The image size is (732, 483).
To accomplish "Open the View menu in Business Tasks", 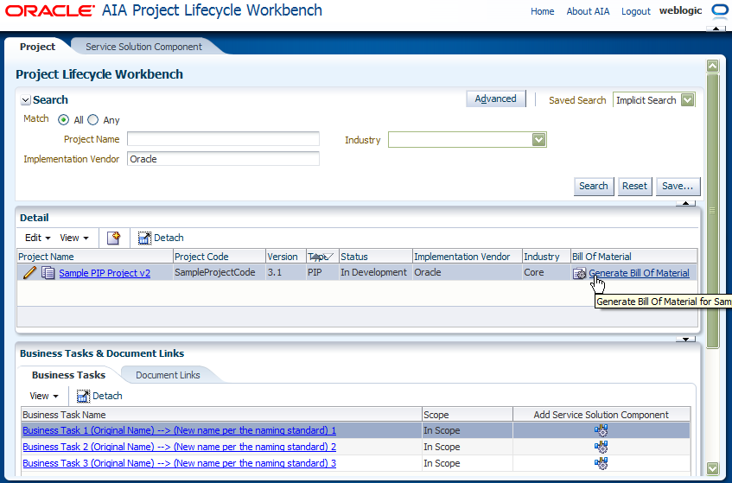I will click(44, 396).
